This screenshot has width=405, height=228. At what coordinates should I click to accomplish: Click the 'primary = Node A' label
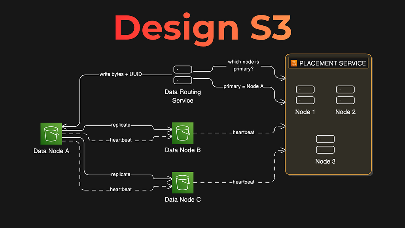243,86
